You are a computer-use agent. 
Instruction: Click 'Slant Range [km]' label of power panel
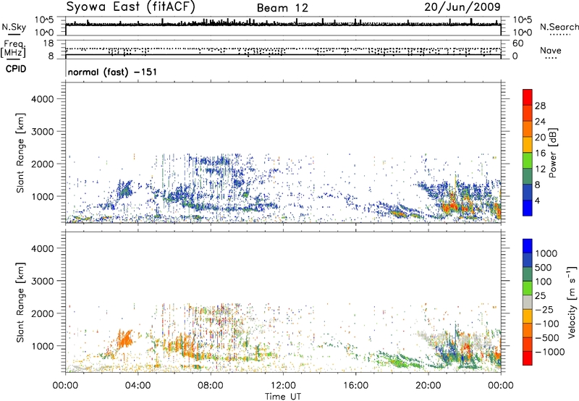point(20,153)
